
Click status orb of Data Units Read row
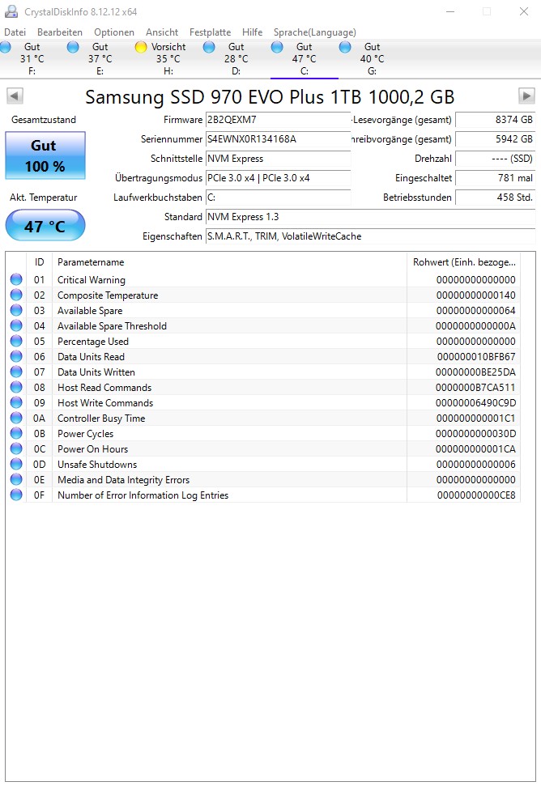[16, 356]
